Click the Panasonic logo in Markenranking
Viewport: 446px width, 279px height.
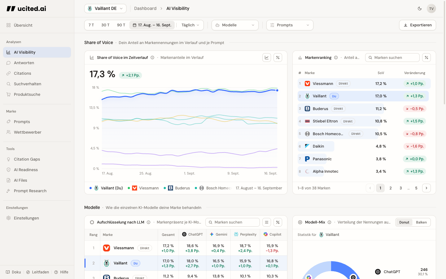coord(308,159)
